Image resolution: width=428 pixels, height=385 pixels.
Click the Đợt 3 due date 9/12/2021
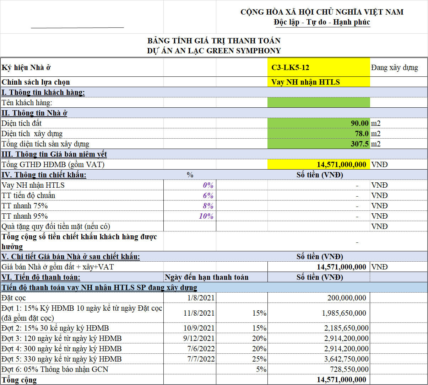(x=190, y=338)
